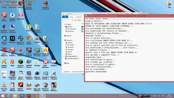
Task: Open Notepad File menu
Action: pos(87,19)
